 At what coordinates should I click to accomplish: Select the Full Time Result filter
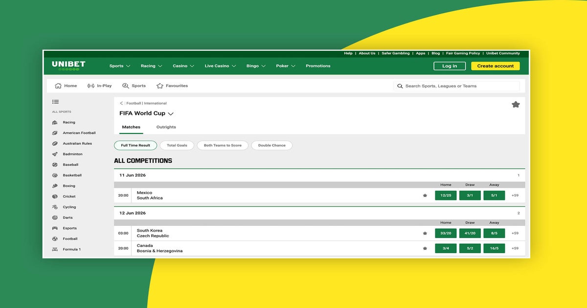pyautogui.click(x=135, y=145)
